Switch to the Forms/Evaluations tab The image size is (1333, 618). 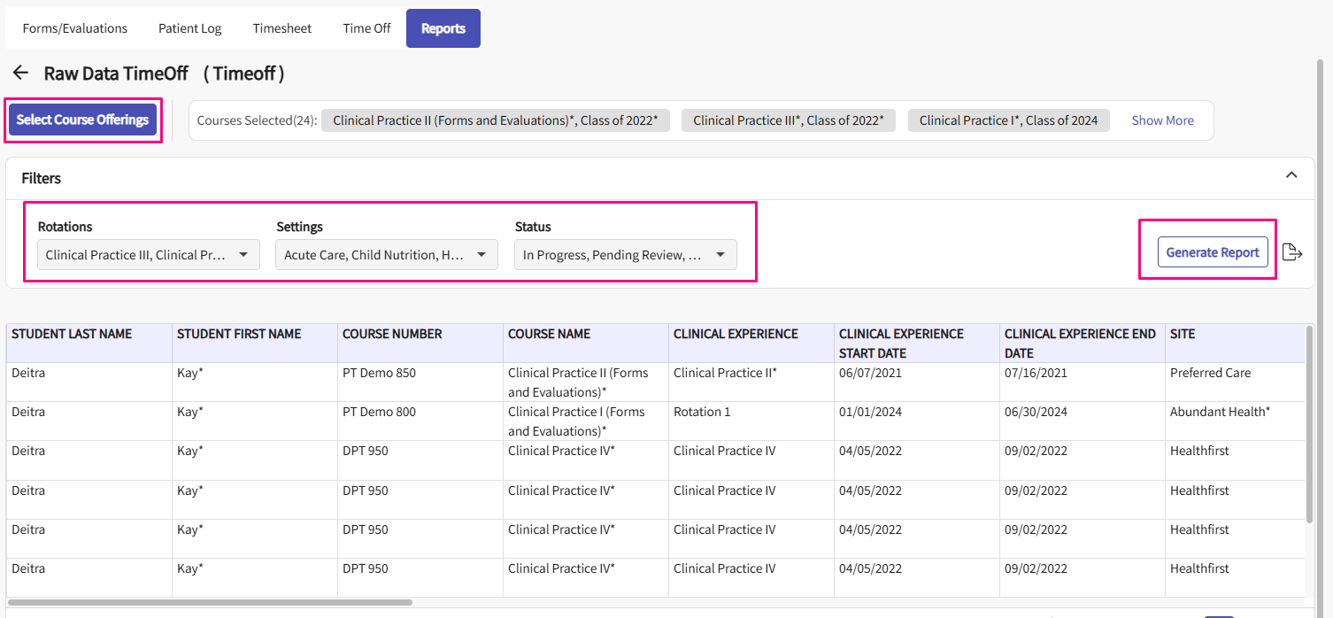click(75, 28)
